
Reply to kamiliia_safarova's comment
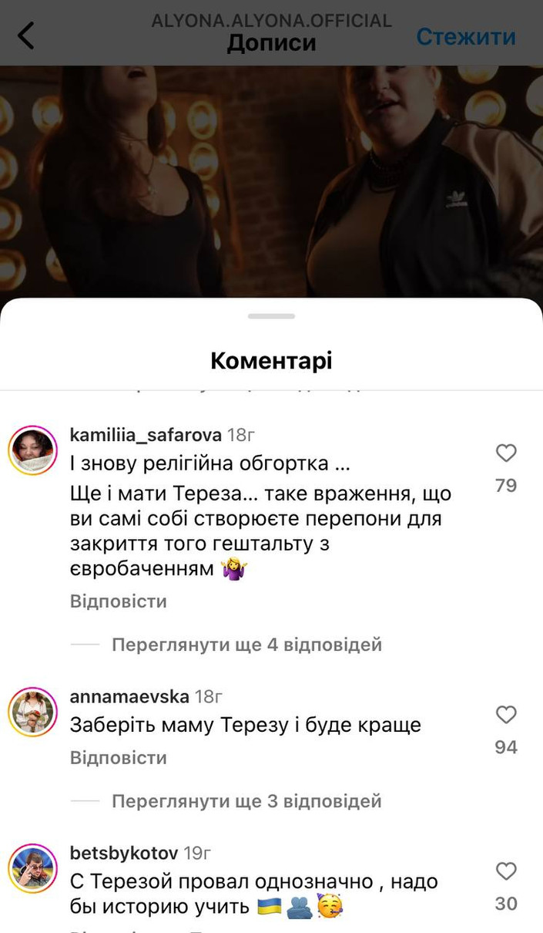click(x=118, y=601)
